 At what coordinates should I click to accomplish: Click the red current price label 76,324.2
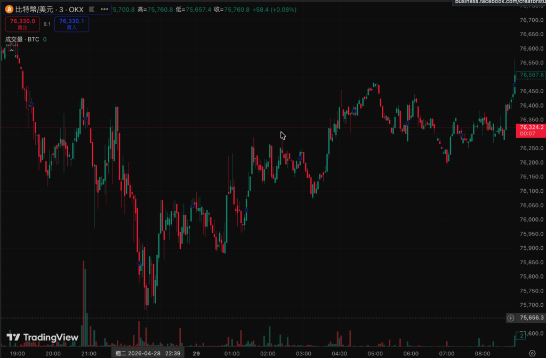(531, 131)
